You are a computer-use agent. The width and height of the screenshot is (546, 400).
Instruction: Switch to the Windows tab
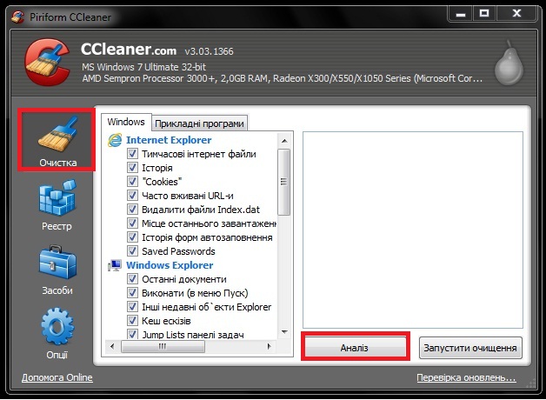click(126, 122)
